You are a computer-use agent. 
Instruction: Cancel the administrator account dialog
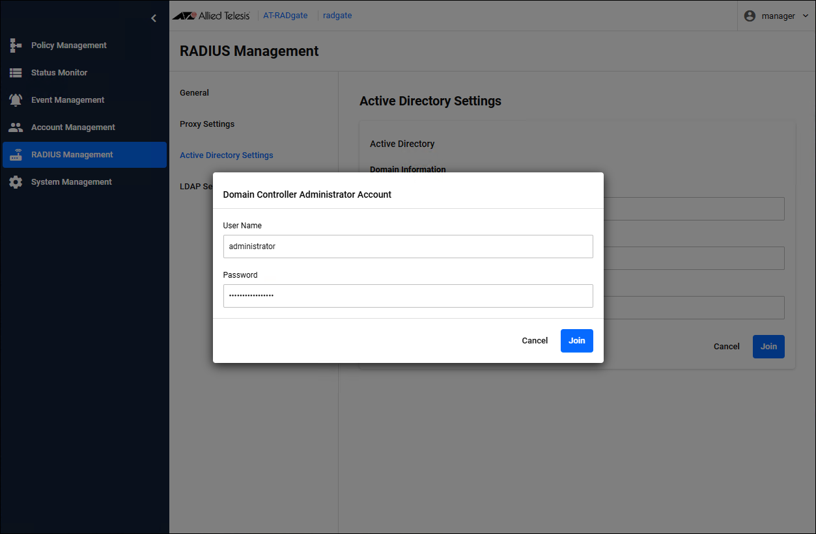click(535, 341)
